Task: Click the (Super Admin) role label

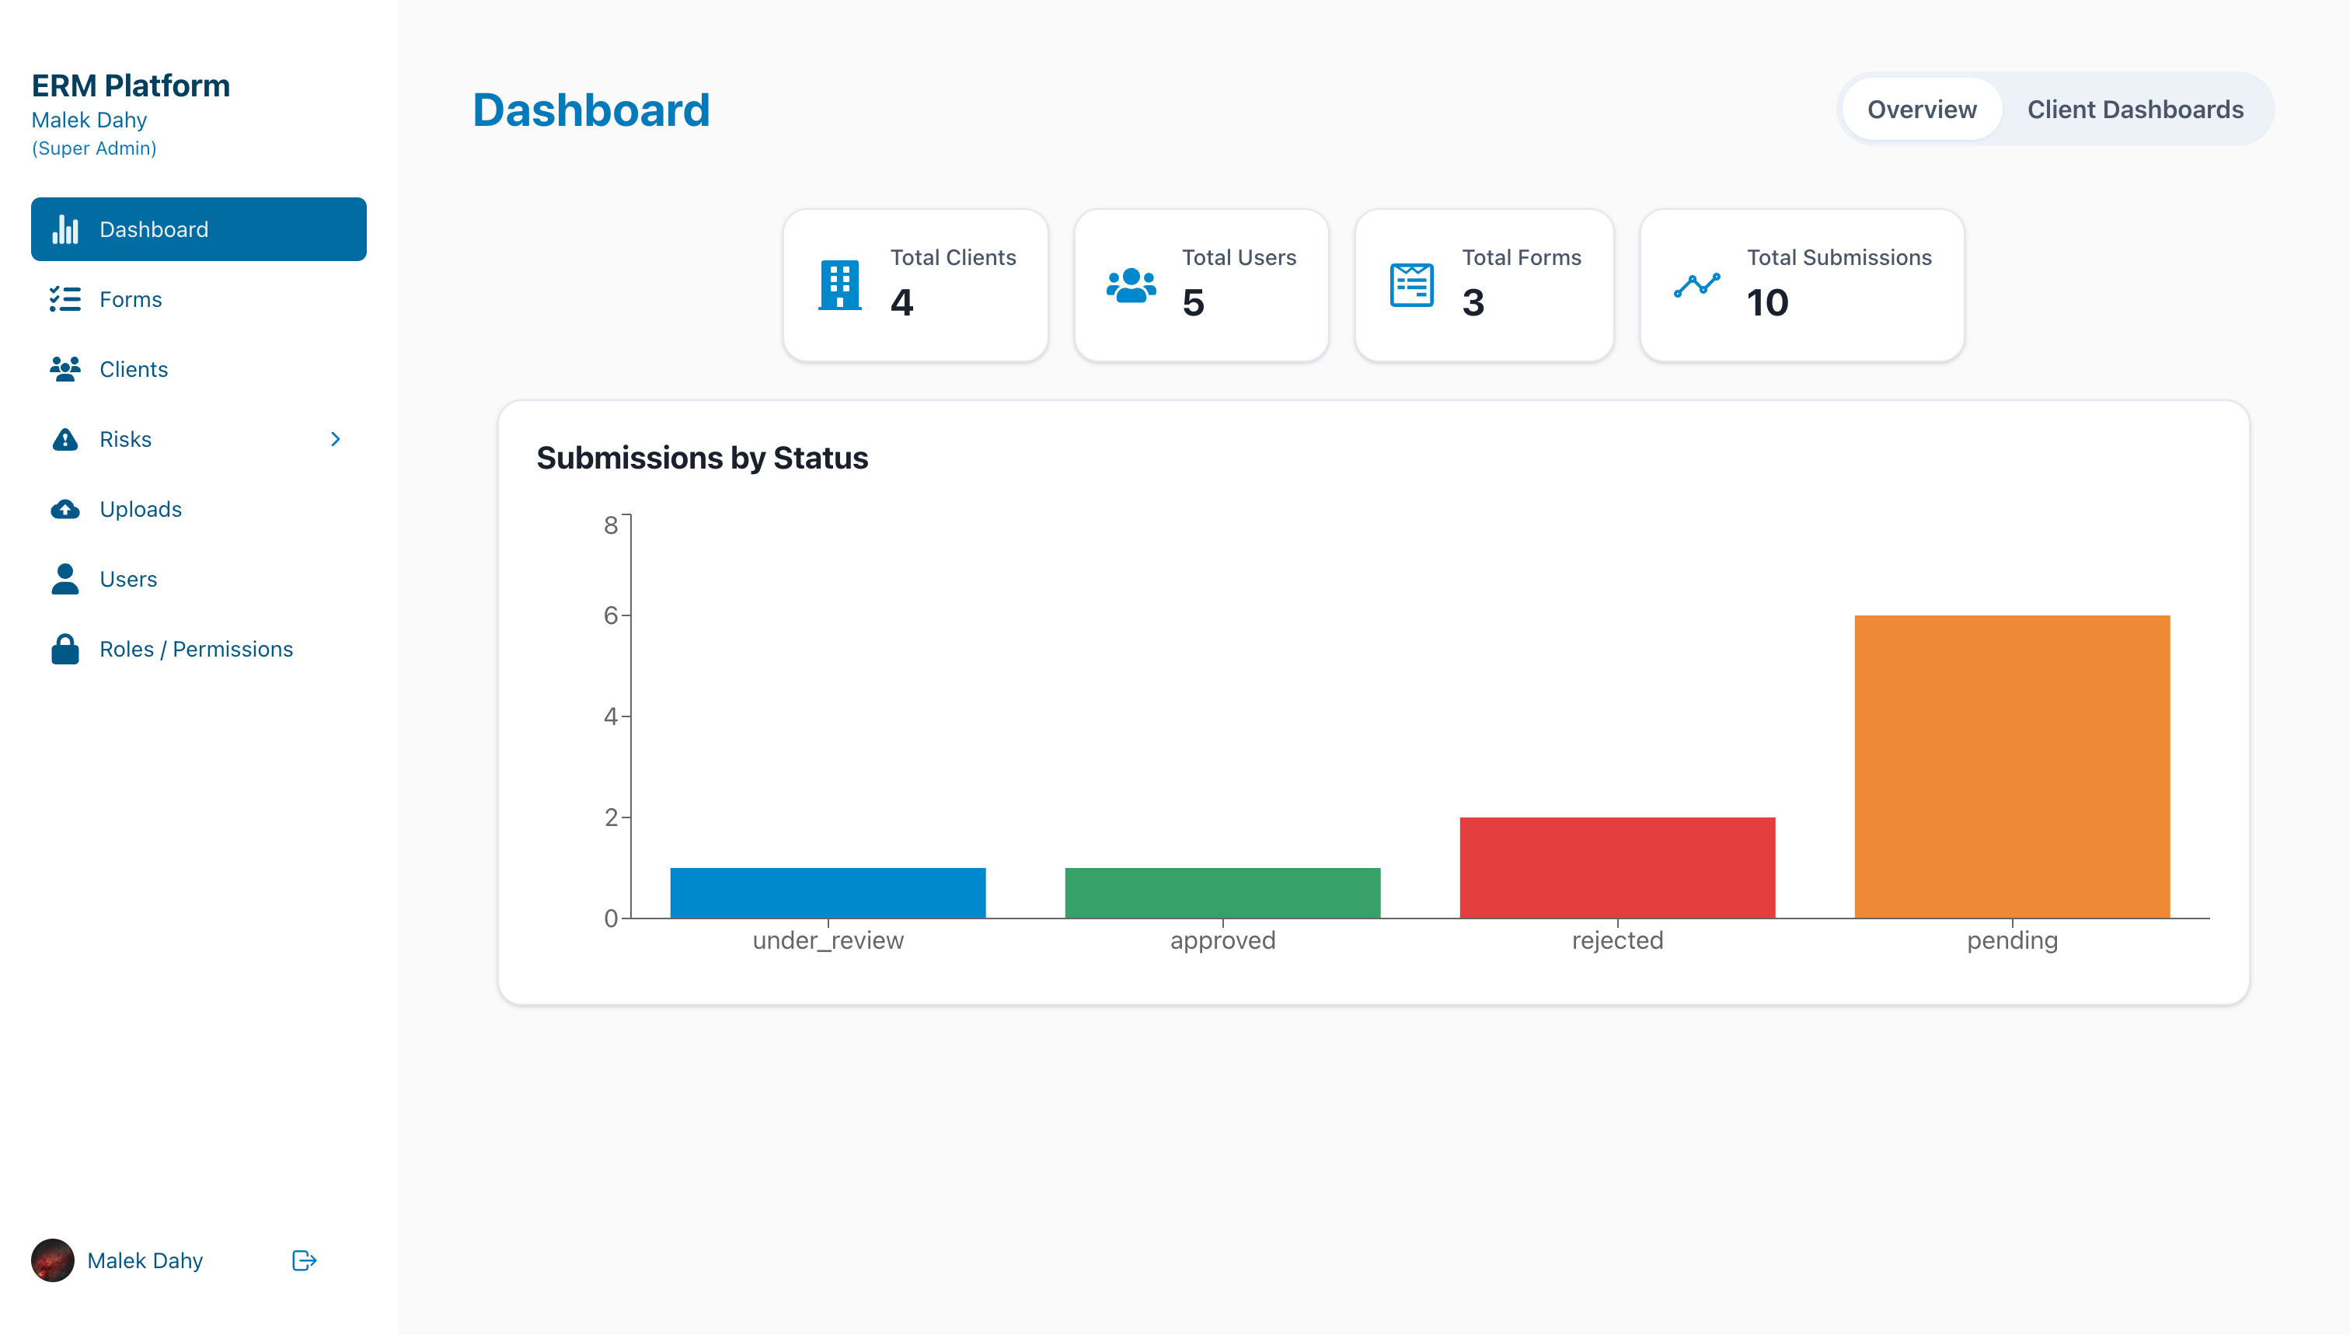Action: [95, 148]
